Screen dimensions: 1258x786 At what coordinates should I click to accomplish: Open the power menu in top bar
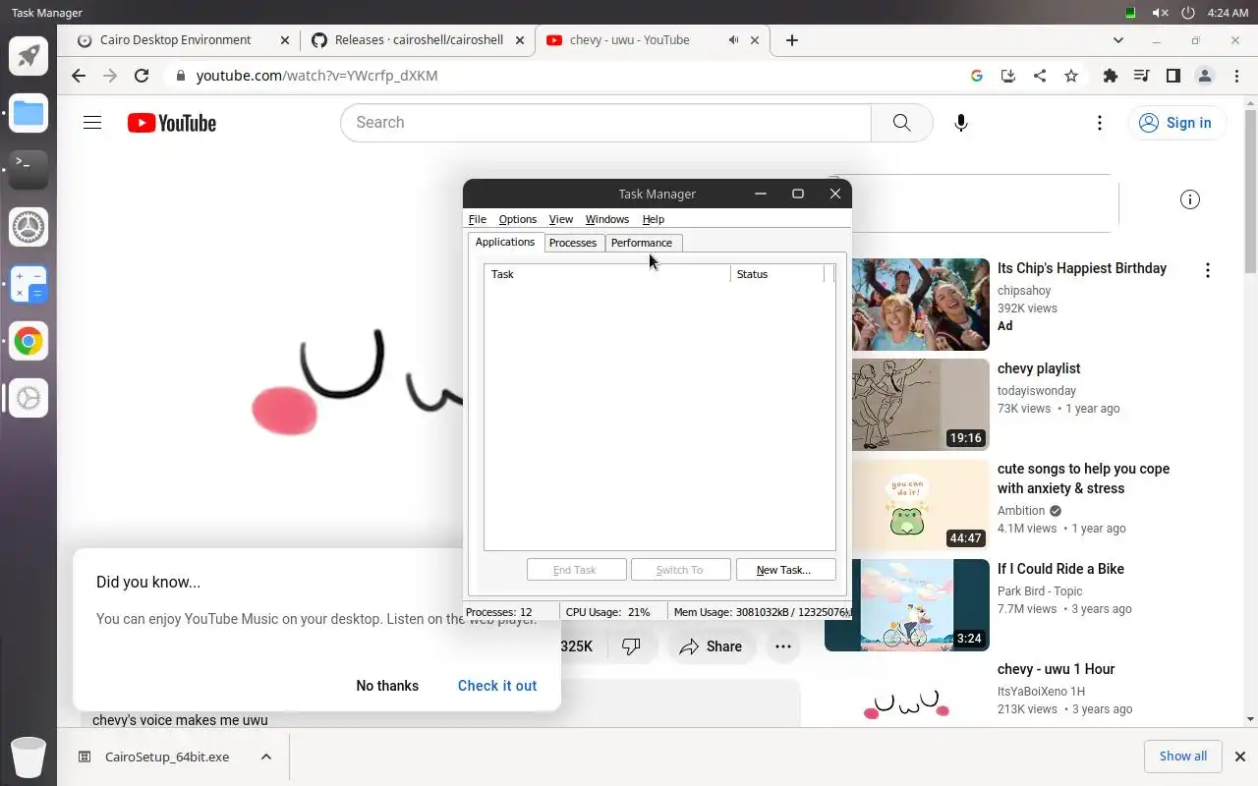[x=1187, y=13]
